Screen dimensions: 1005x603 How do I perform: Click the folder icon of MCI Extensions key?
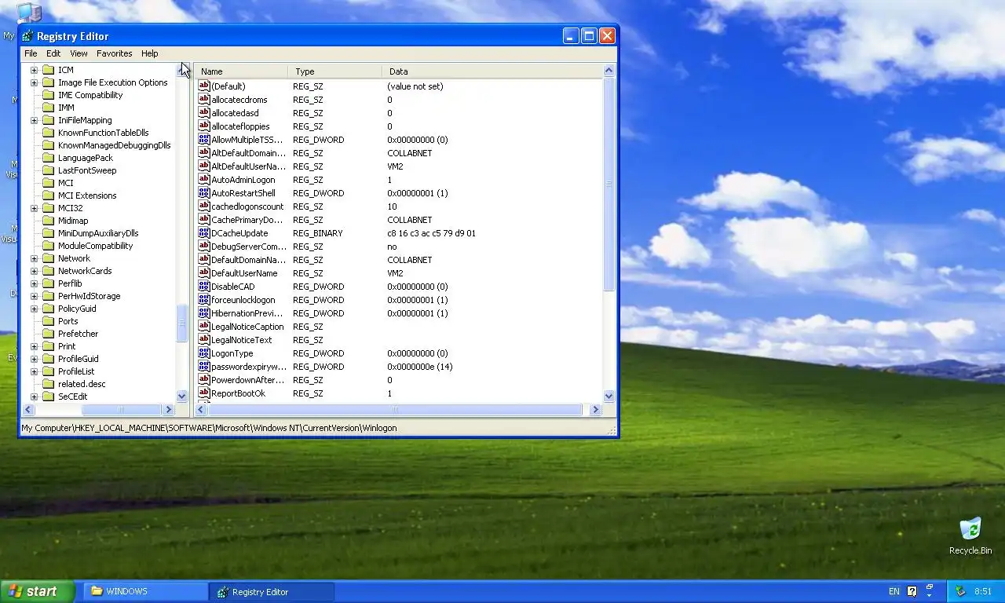(48, 196)
